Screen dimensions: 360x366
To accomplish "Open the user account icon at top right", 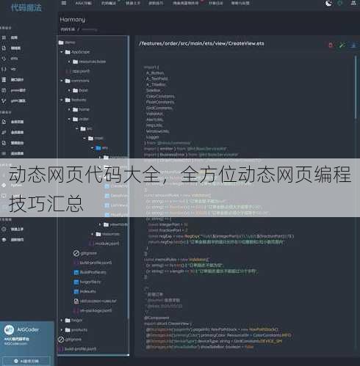I will (353, 3).
